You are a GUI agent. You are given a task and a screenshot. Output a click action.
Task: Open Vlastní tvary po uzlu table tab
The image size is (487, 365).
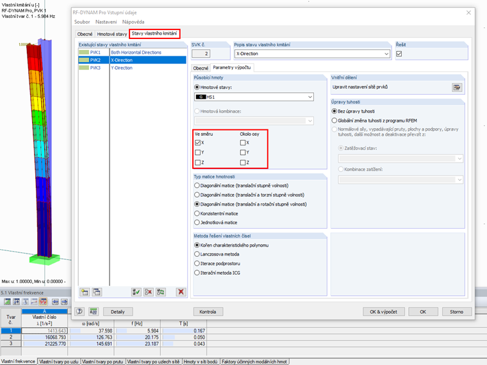coord(59,362)
